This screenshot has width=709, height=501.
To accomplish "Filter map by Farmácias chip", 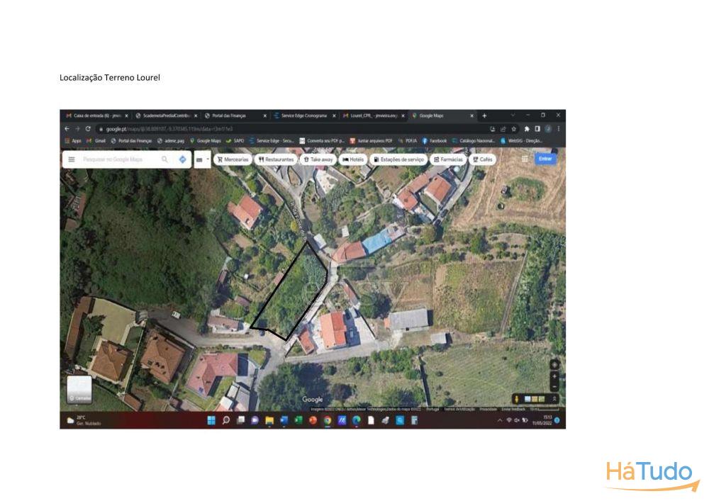I will click(449, 159).
